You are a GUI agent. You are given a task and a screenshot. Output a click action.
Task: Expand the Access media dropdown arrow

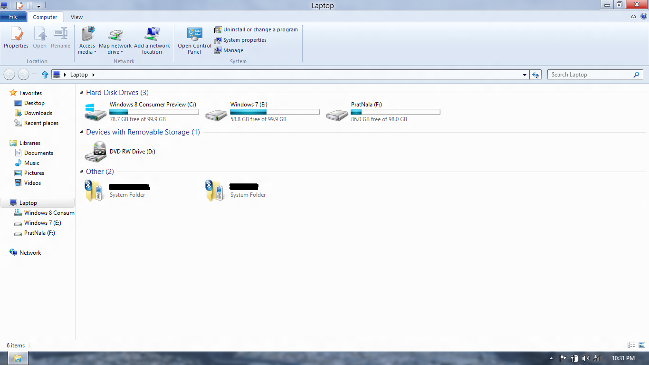pos(95,52)
